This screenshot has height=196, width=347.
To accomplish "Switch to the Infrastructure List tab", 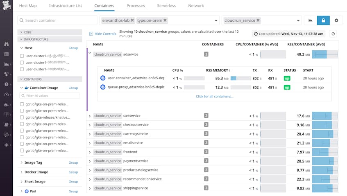I will pos(66,6).
